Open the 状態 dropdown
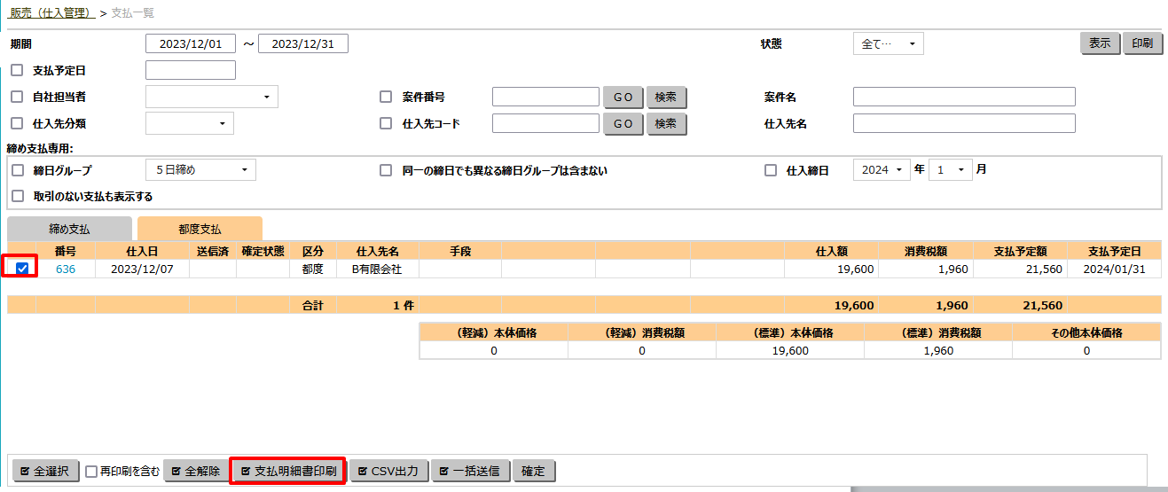This screenshot has height=492, width=1168. (x=888, y=43)
